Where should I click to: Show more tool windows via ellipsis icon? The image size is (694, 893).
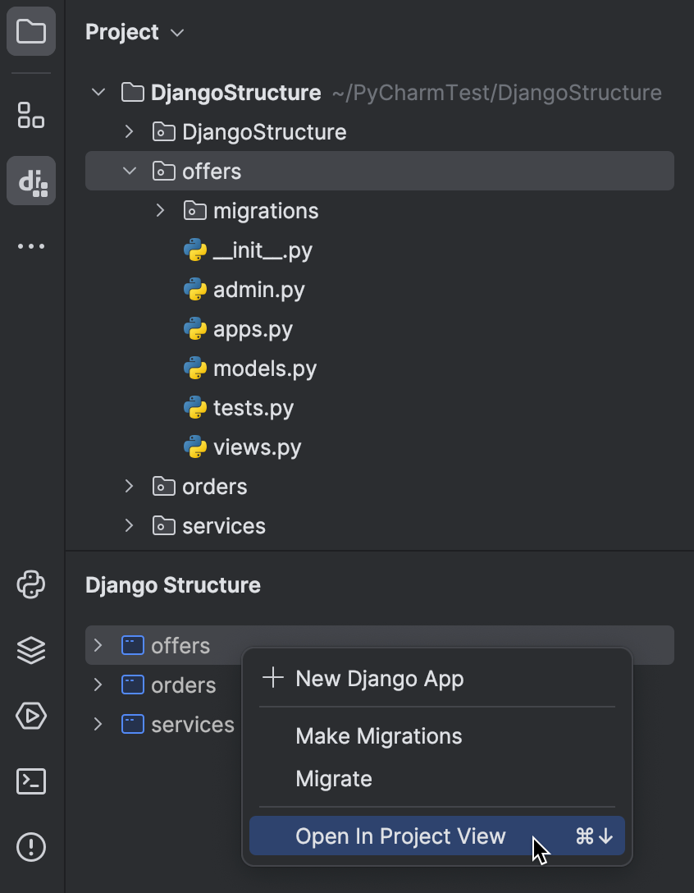tap(31, 246)
